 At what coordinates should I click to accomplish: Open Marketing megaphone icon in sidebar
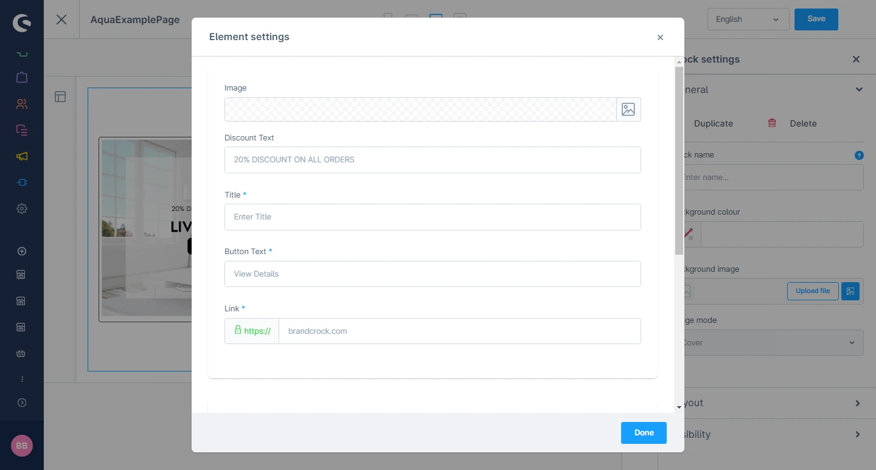pos(22,156)
